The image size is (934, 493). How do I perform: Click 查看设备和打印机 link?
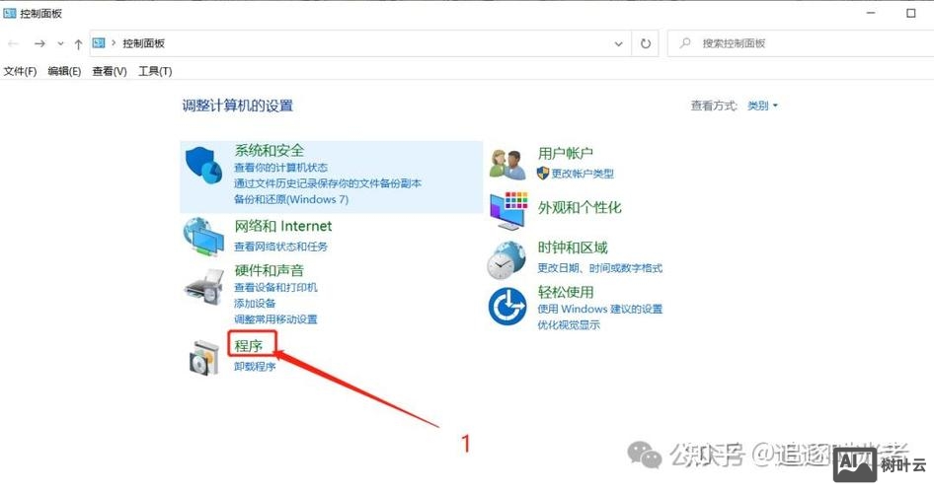click(275, 287)
